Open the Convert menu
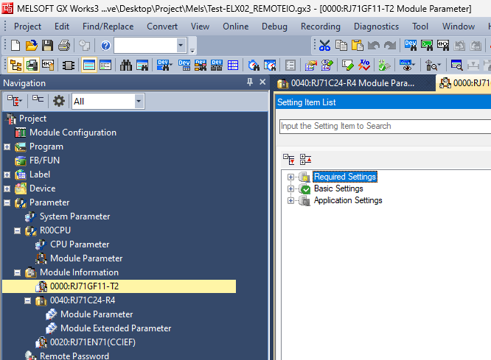The height and width of the screenshot is (360, 491). tap(162, 27)
